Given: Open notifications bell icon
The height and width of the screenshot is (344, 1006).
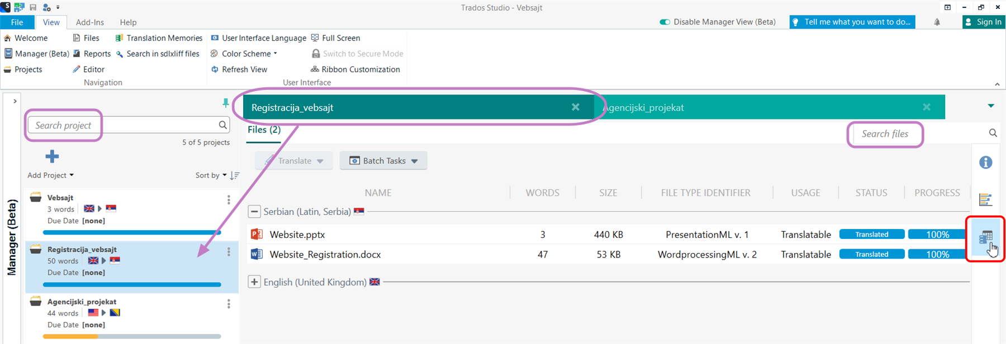Looking at the screenshot, I should (x=937, y=22).
